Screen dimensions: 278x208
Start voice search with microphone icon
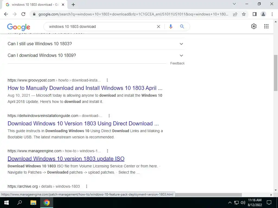170,27
